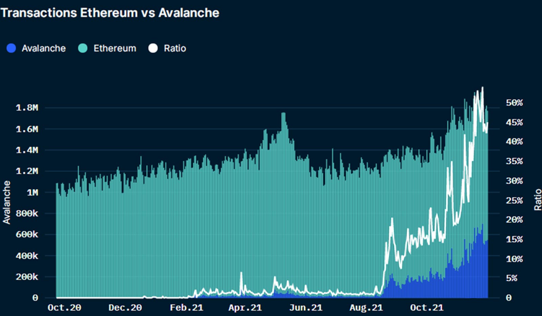Click the 1.8M left axis label
Image resolution: width=542 pixels, height=316 pixels.
[27, 108]
